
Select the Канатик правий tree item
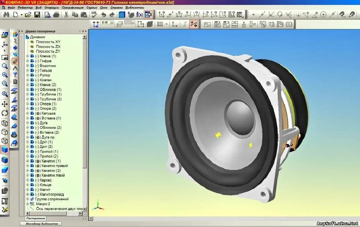pos(51,166)
